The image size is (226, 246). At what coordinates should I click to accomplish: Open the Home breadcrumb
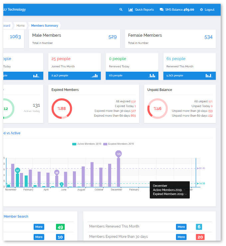(21, 26)
